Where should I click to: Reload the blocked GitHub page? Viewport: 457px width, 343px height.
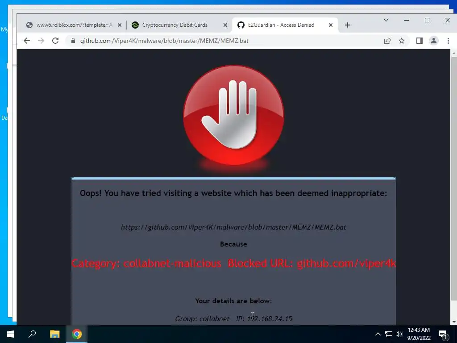point(55,41)
